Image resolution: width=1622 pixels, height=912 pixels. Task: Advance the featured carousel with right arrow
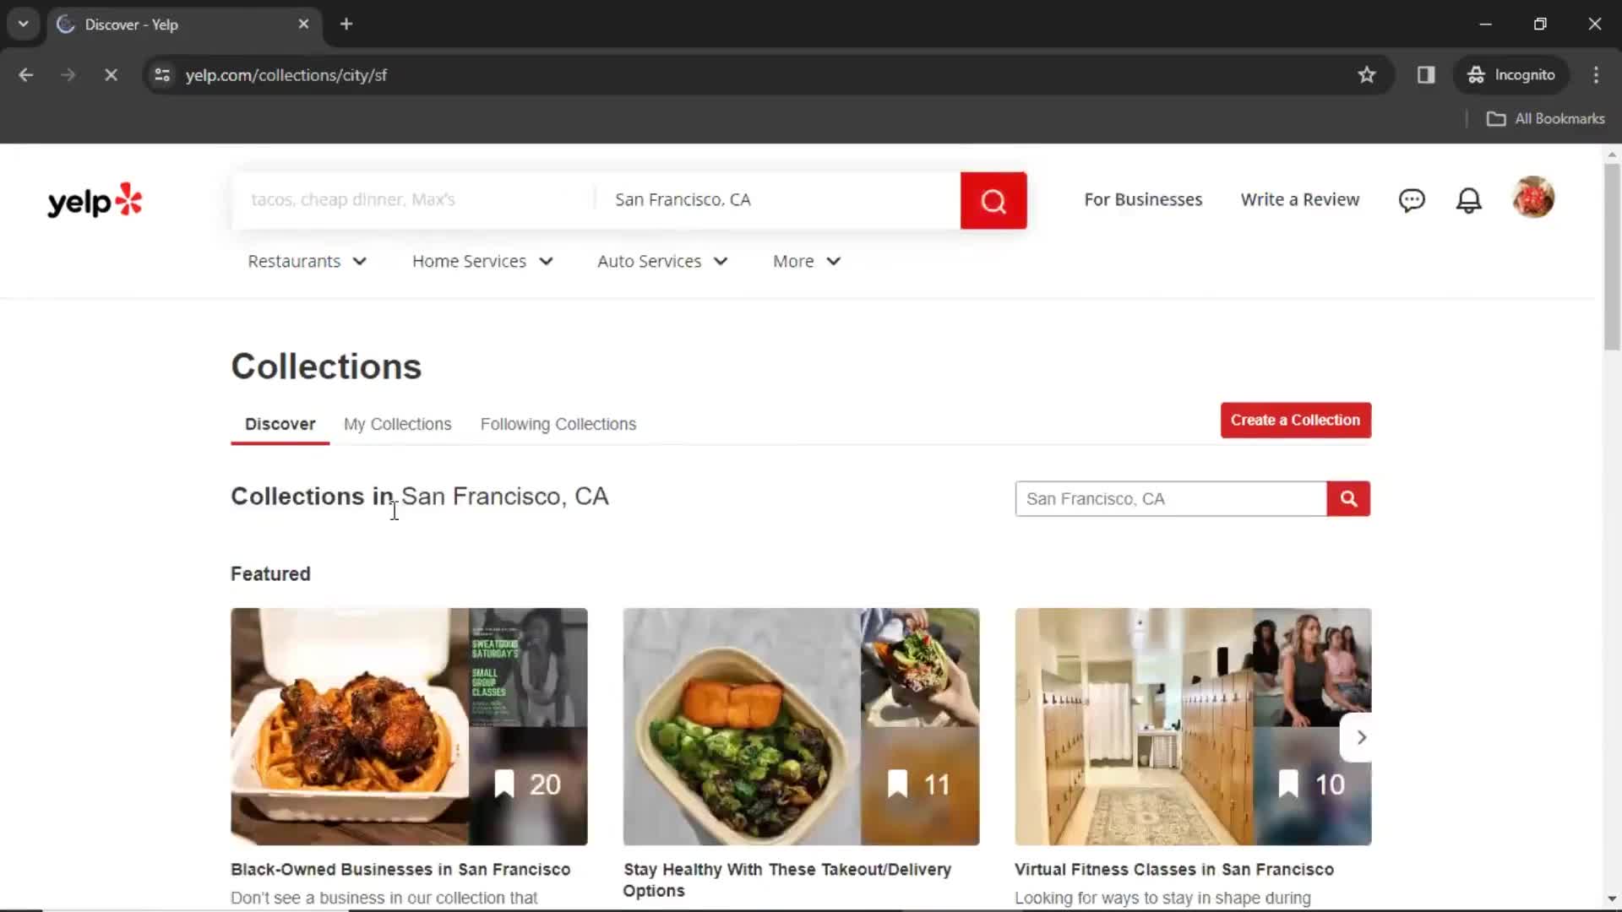1361,737
